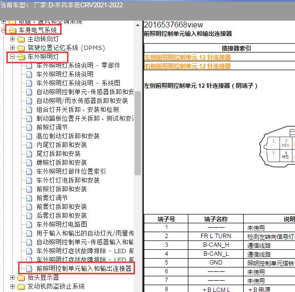Open 车外照明灯电路图 page
Image resolution: width=295 pixels, height=292 pixels.
[x=62, y=224]
